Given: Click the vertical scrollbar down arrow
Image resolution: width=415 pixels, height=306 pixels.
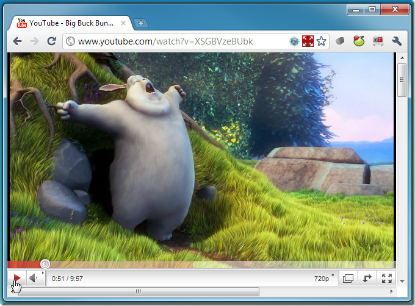Looking at the screenshot, I should point(402,281).
